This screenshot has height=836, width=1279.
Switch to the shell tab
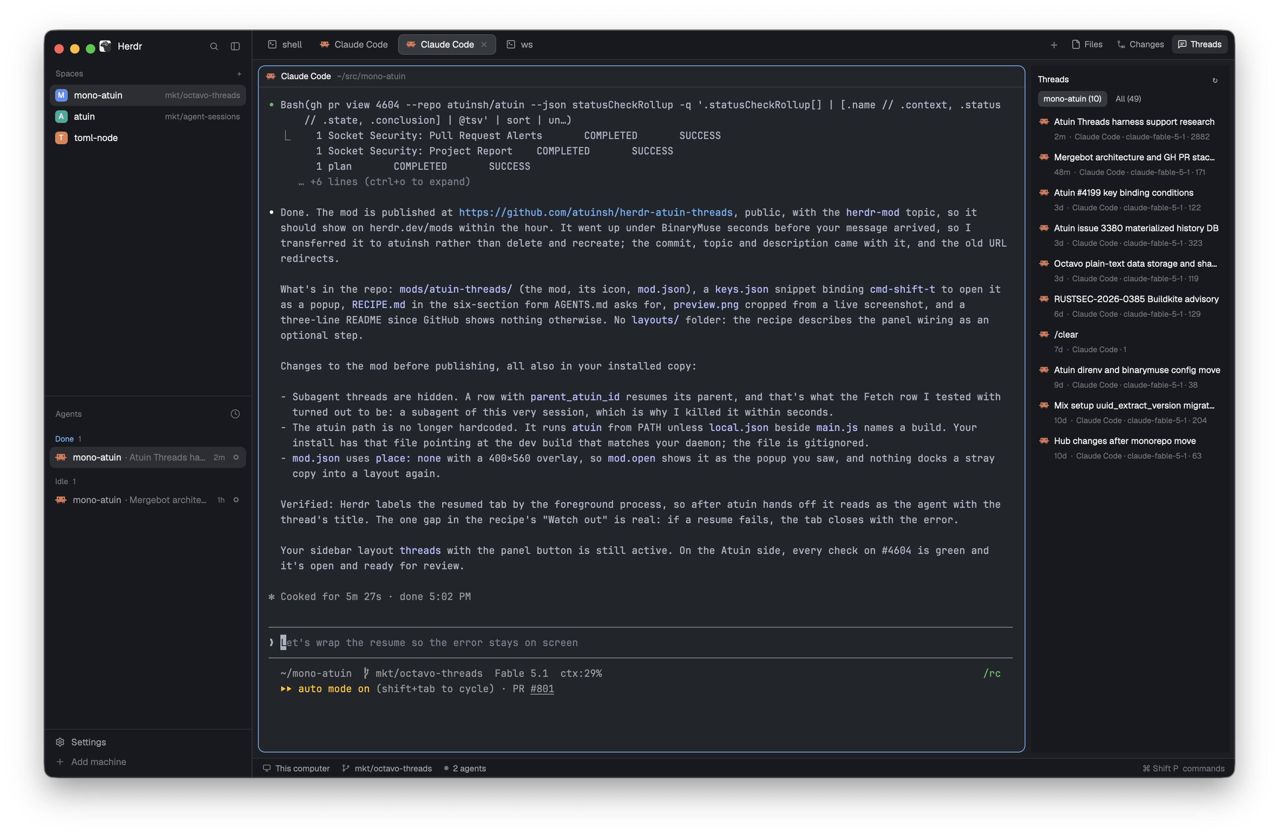pos(285,45)
